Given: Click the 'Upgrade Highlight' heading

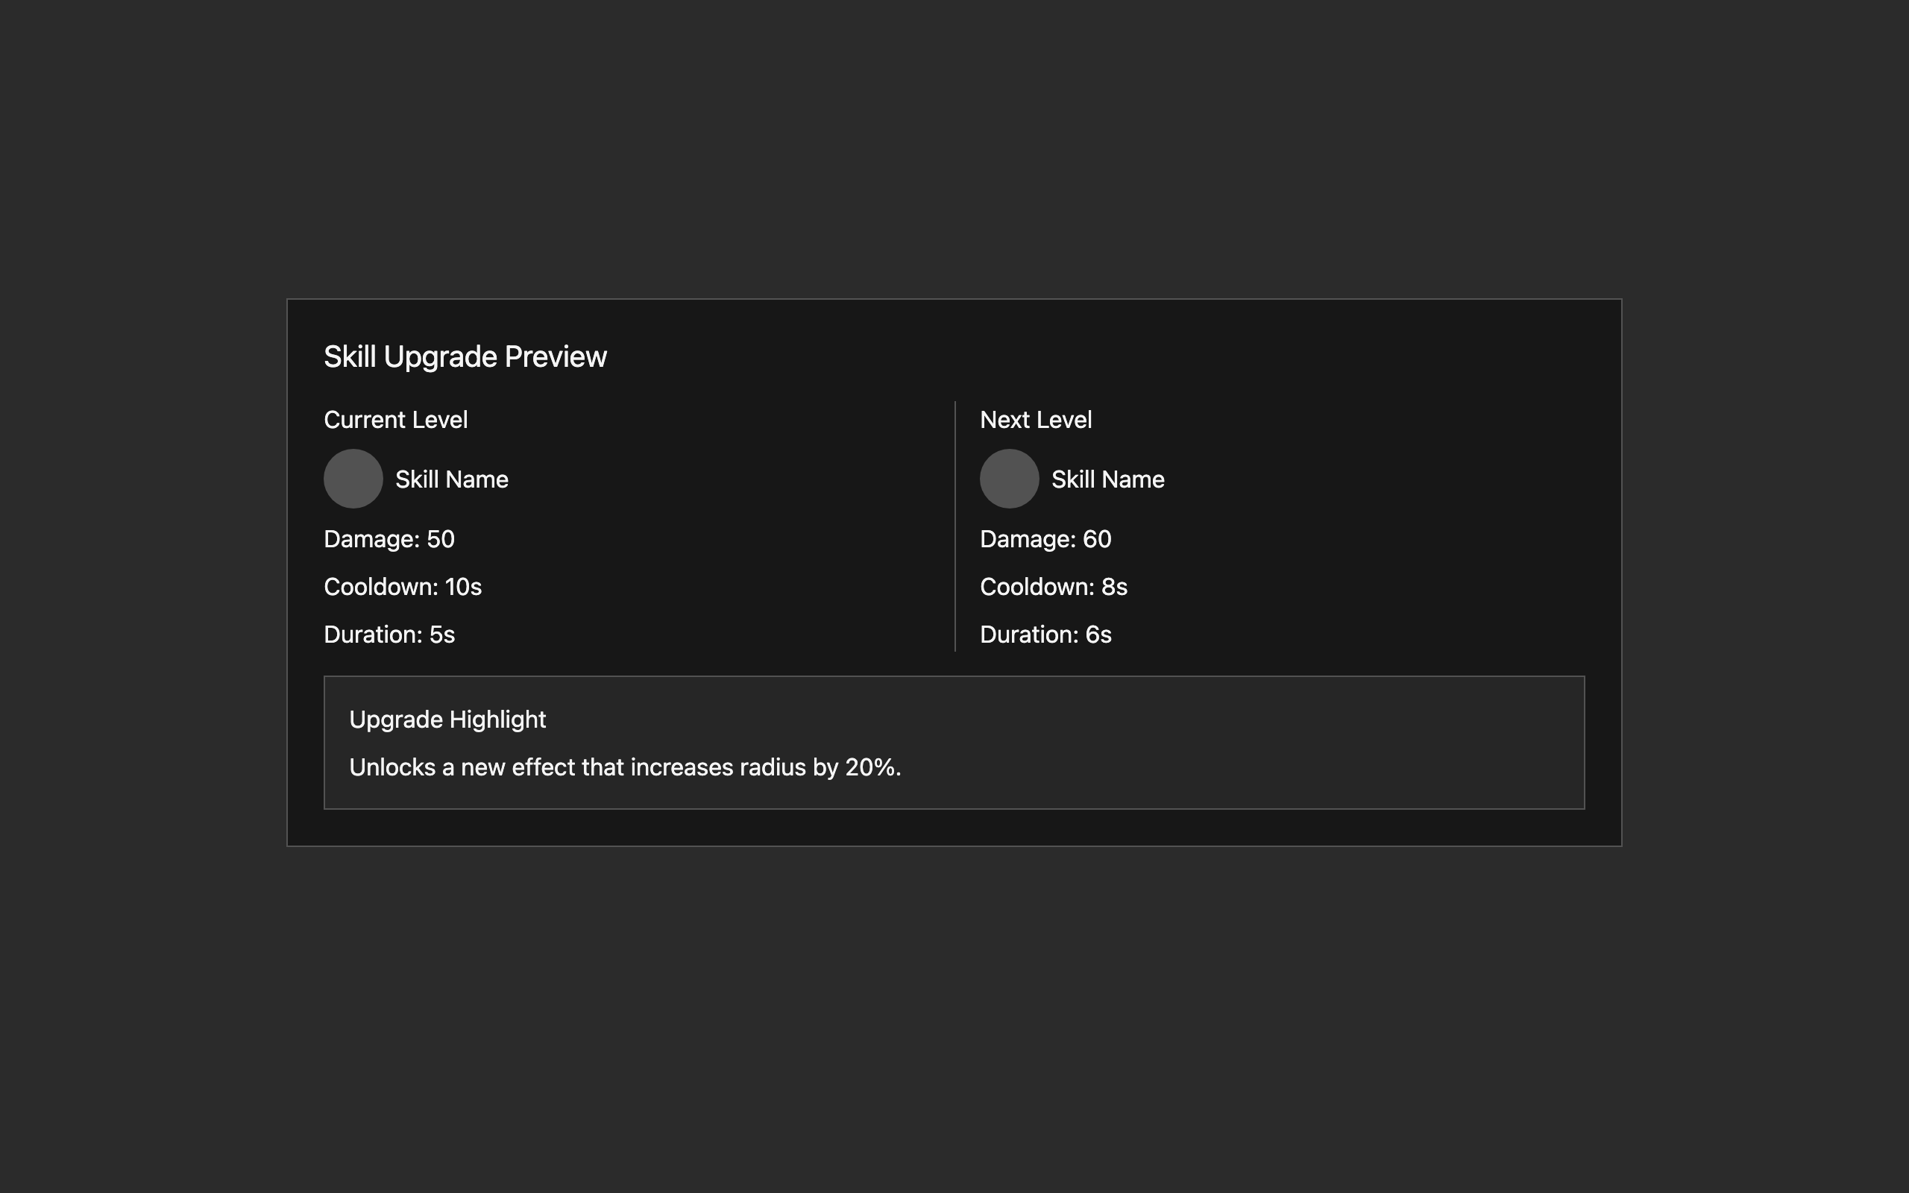Looking at the screenshot, I should (x=447, y=720).
